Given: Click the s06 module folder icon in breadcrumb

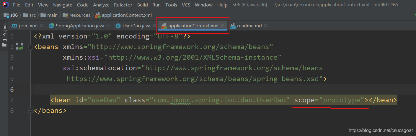Looking at the screenshot, I should (x=6, y=15).
